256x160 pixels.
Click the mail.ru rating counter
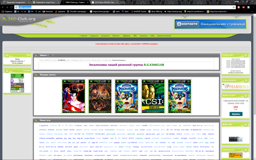(x=17, y=90)
